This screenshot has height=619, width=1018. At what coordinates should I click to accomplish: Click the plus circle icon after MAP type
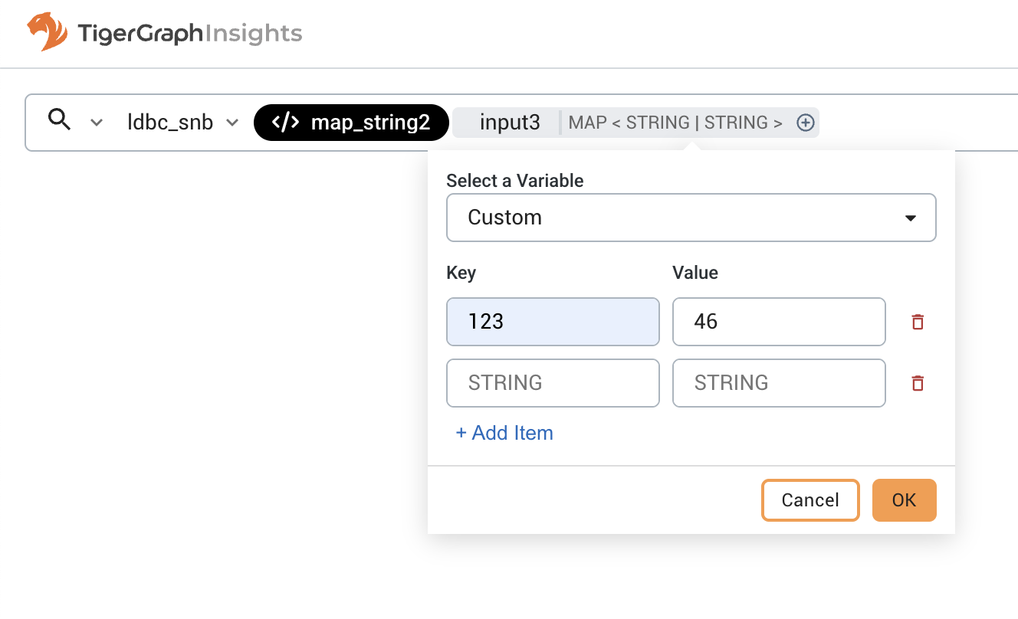click(x=805, y=123)
